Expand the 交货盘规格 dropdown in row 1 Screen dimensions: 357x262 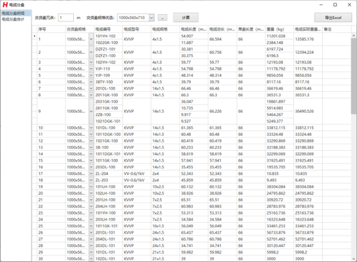tap(91, 39)
